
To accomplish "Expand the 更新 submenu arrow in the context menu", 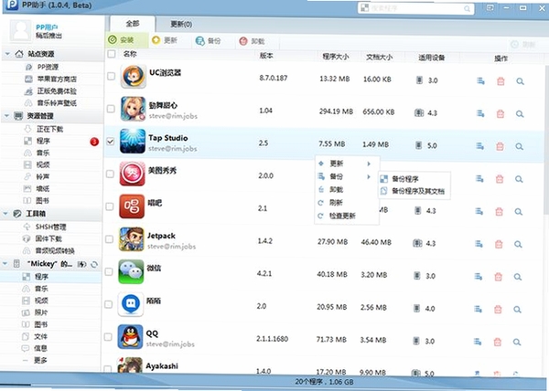I will tap(369, 164).
